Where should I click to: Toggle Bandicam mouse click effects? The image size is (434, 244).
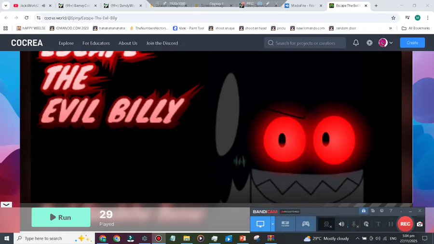pyautogui.click(x=366, y=224)
